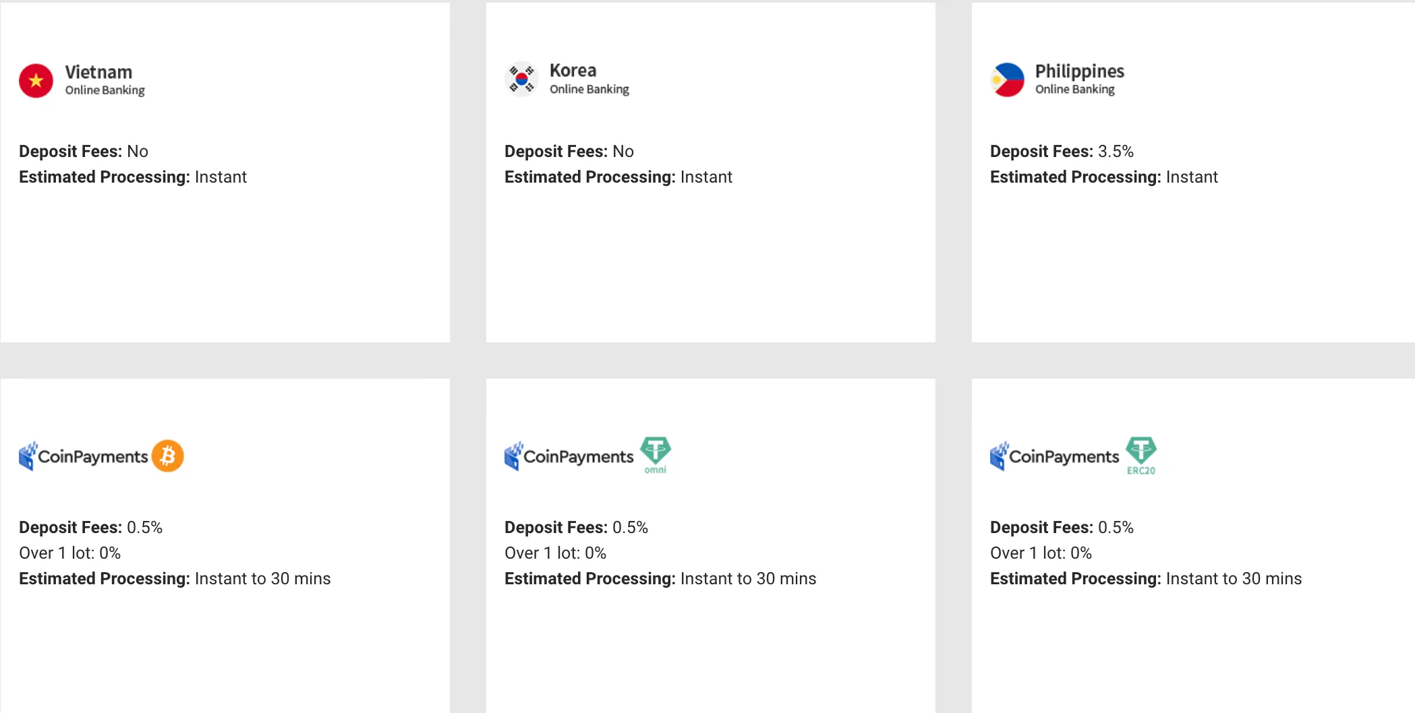
Task: Click Bitcoin card's Over 1 lot text
Action: pyautogui.click(x=70, y=553)
